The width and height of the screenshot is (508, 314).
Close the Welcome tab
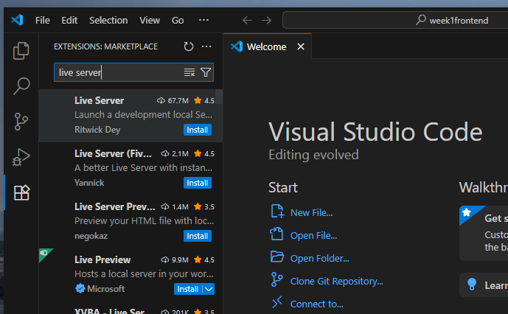[x=301, y=46]
